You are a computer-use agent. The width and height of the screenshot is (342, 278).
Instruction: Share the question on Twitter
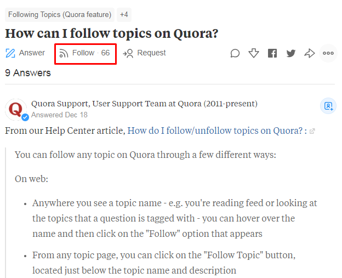coord(291,53)
